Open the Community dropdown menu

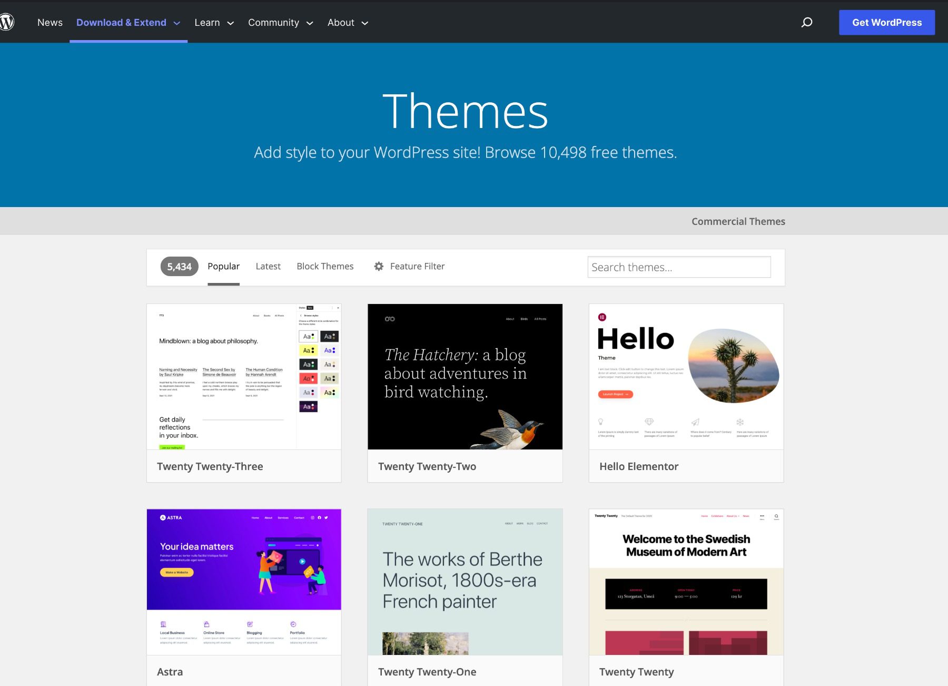[x=281, y=23]
